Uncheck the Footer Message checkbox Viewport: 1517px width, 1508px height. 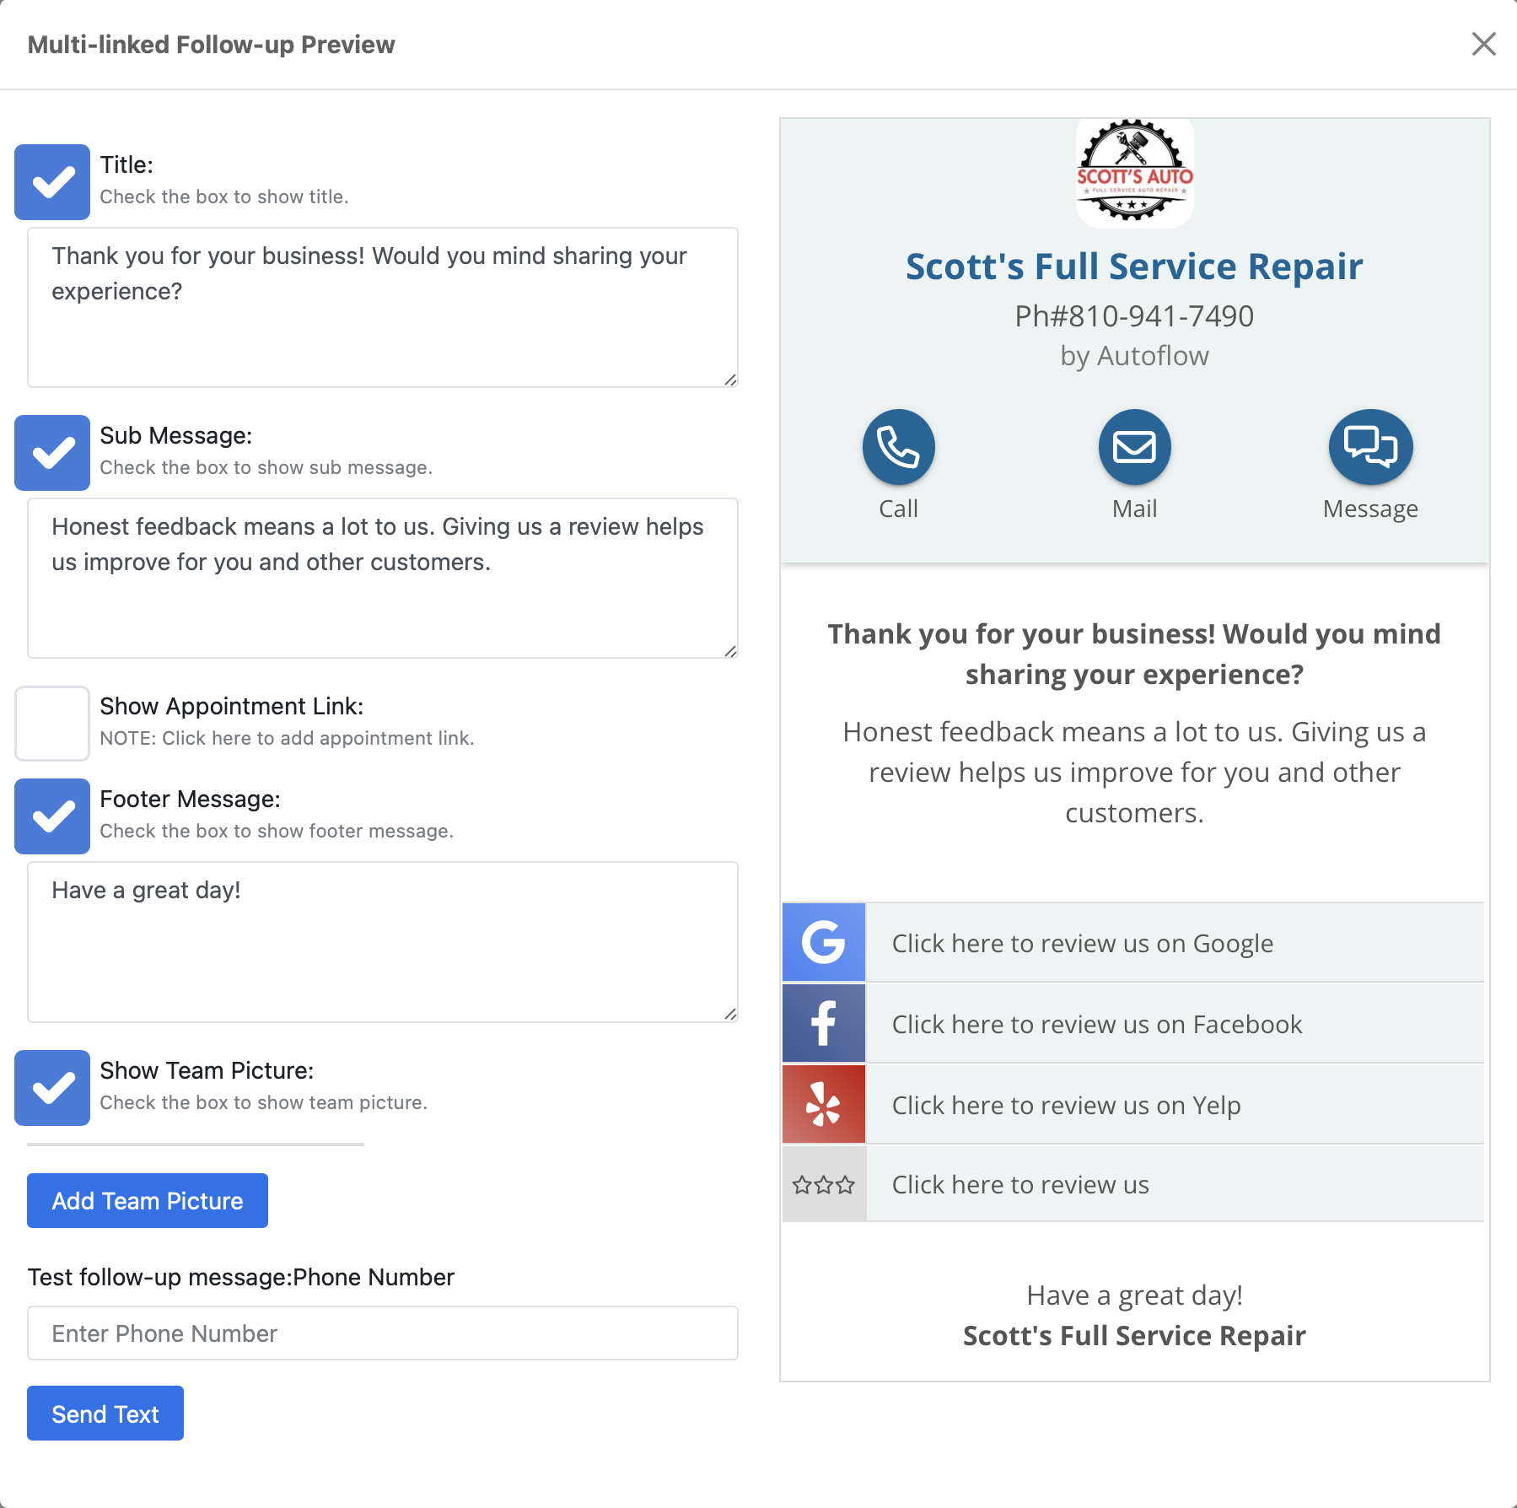[x=52, y=816]
